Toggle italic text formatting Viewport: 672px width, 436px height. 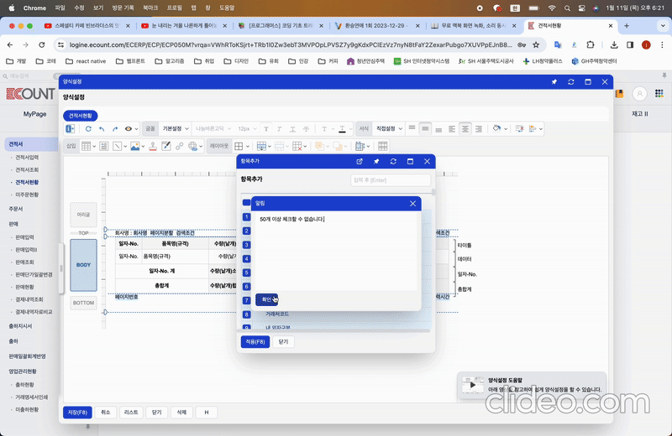point(280,129)
